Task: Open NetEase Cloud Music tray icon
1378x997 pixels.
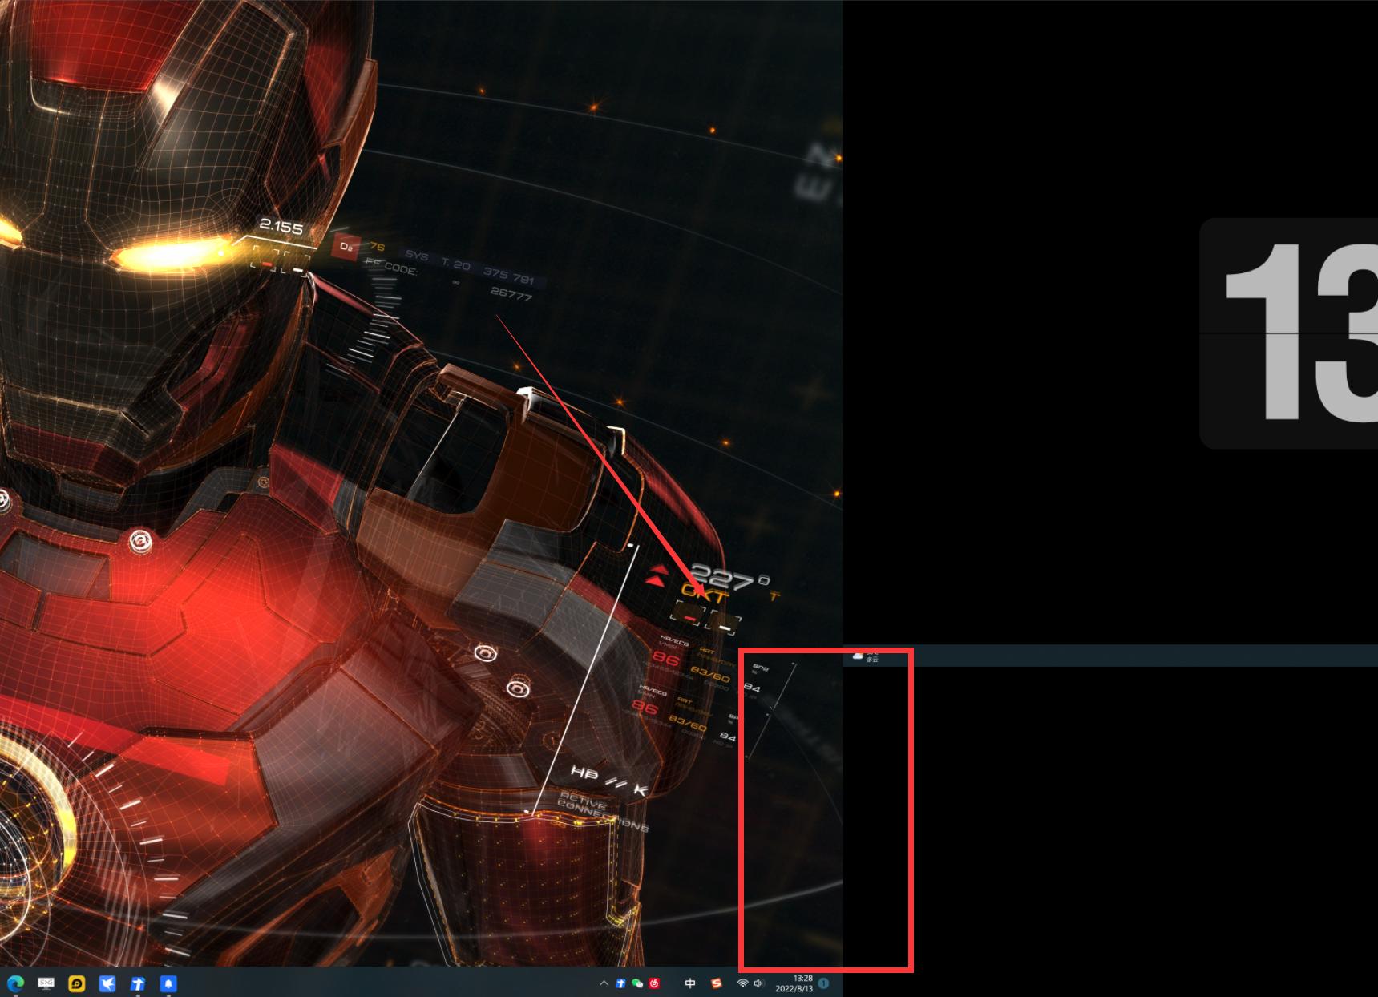Action: [654, 983]
